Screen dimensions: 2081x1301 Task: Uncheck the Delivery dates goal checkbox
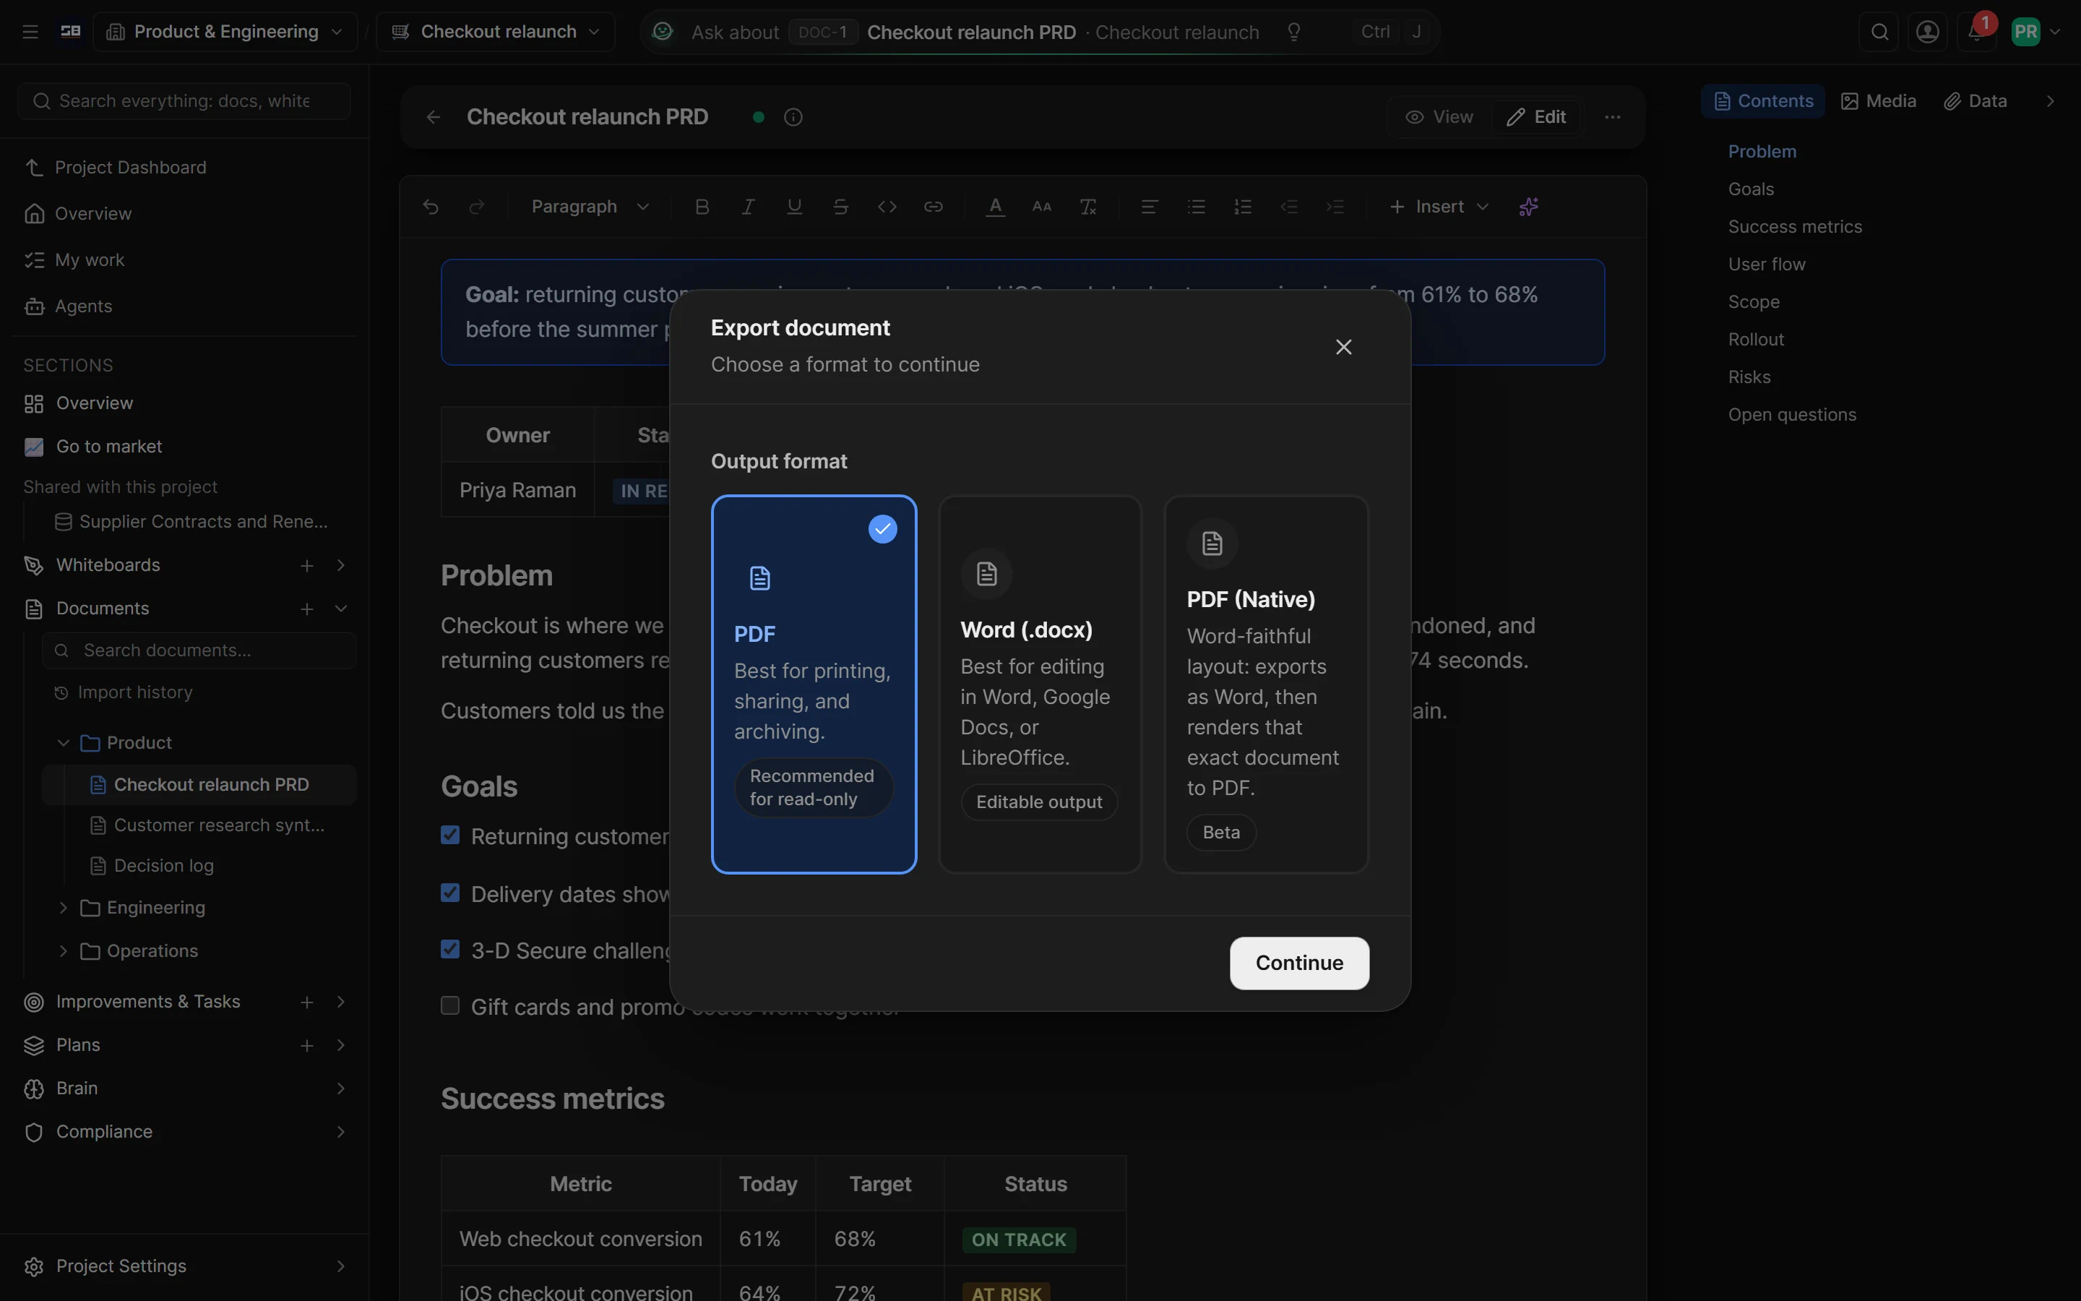coord(449,893)
